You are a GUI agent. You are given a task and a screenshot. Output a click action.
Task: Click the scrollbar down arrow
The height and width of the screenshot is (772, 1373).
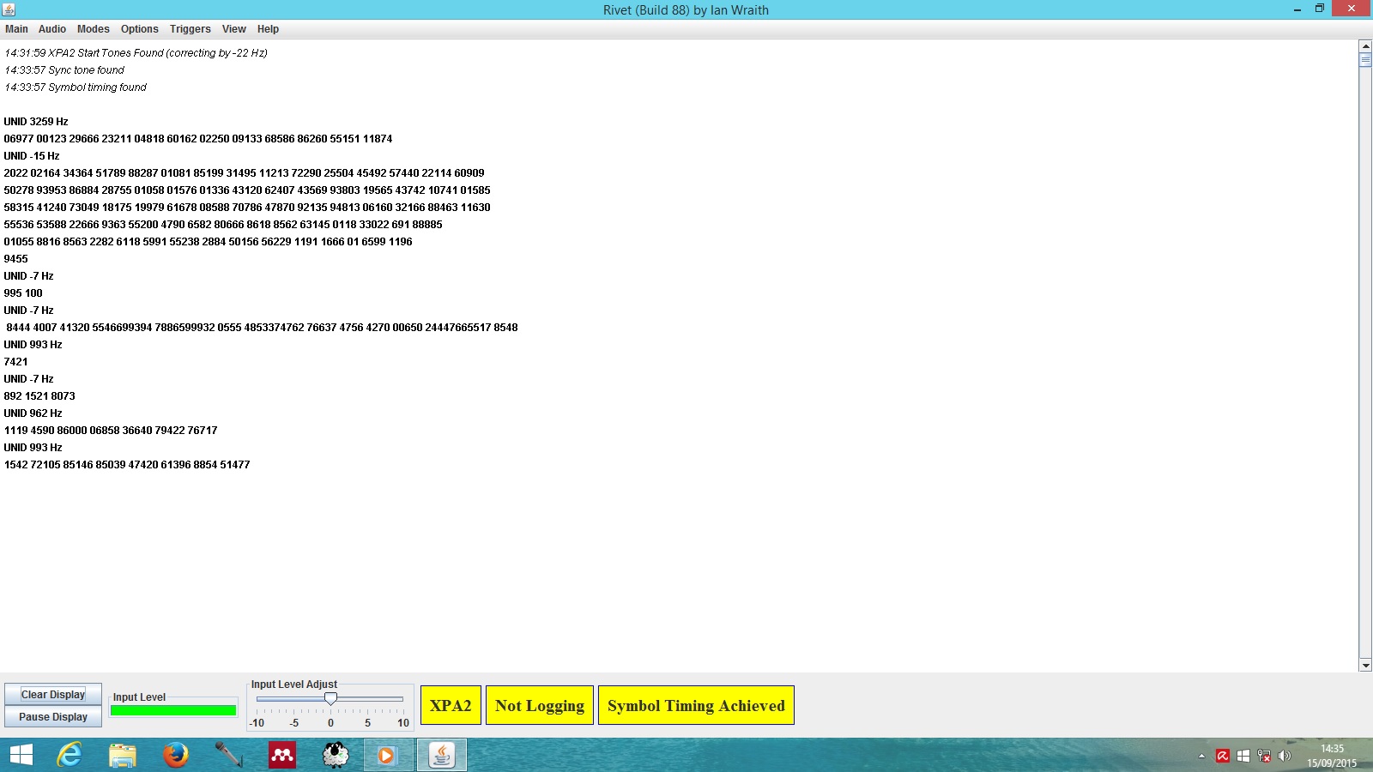1365,665
